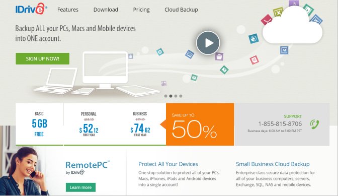Click the blue M mail icon below cloud
Screen dimensions: 338x196
pos(284,50)
